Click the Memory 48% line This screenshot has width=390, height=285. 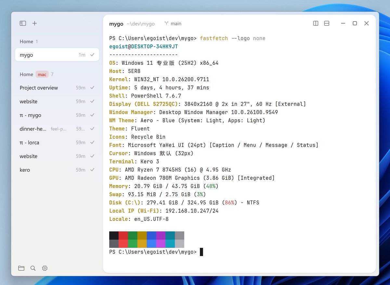pos(164,186)
